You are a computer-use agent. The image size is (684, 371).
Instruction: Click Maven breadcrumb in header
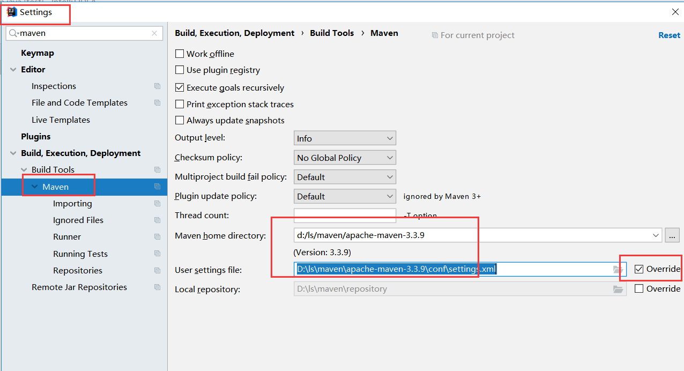pyautogui.click(x=384, y=33)
